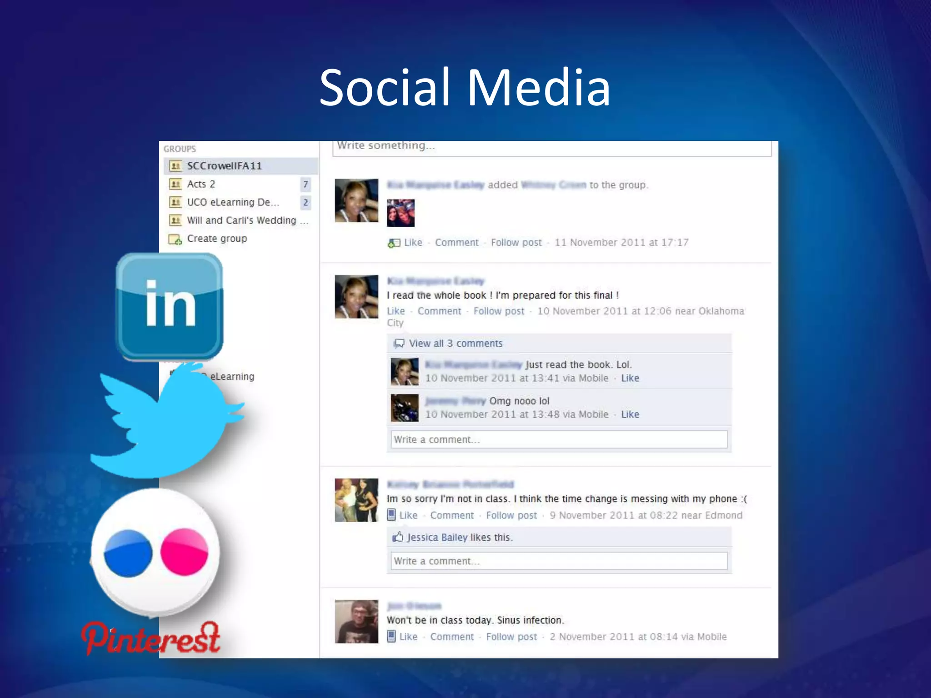Click the Acts 2 group icon

tap(175, 184)
